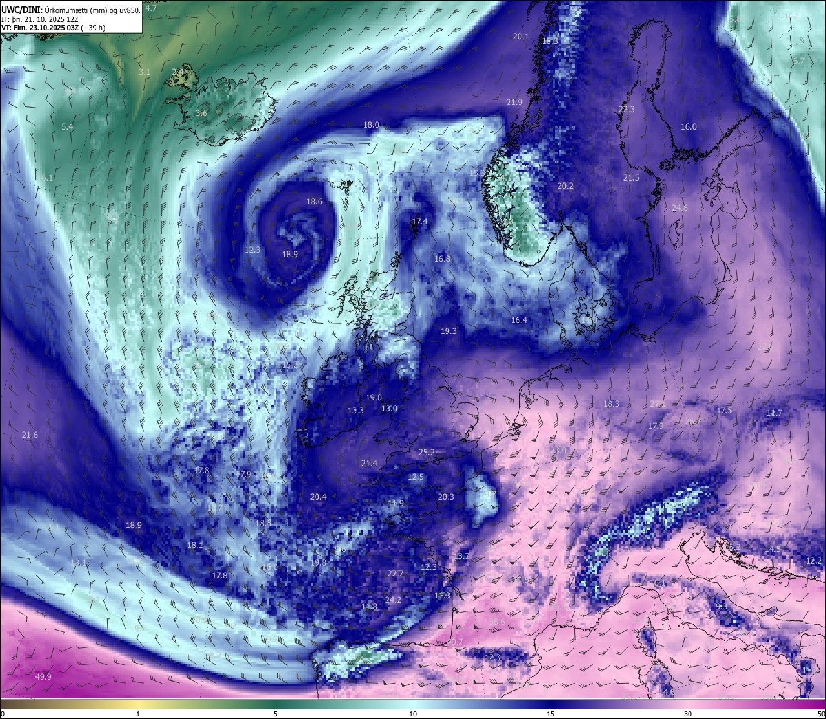826x719 pixels.
Task: Click the 24.6 value on the map
Action: (x=680, y=208)
